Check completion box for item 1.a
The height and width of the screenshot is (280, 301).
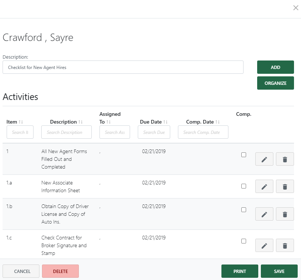pos(244,186)
